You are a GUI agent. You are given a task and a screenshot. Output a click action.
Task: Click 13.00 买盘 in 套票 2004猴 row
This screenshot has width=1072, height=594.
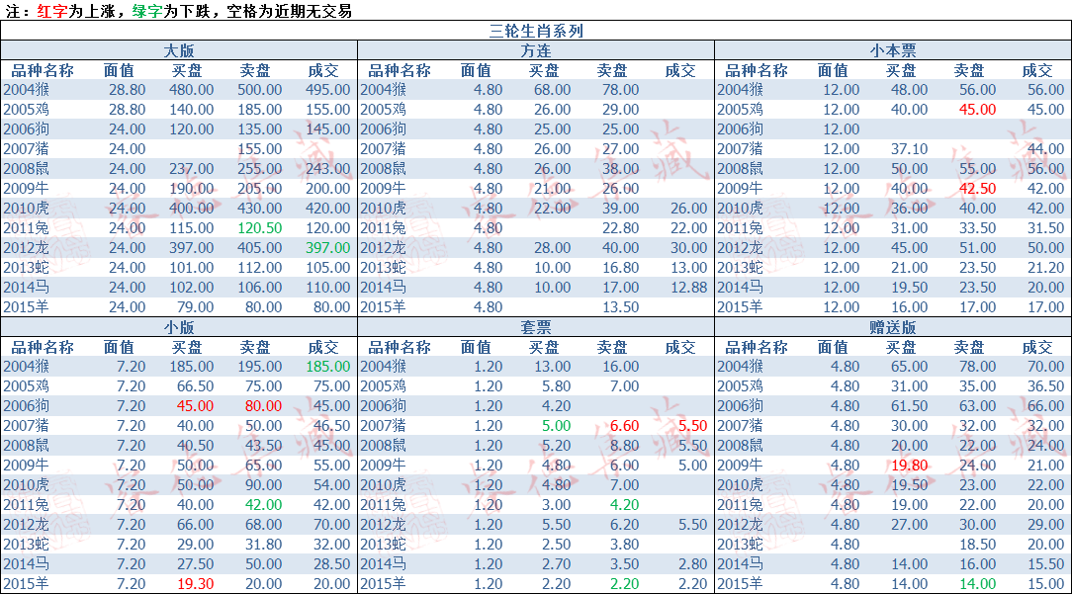553,367
